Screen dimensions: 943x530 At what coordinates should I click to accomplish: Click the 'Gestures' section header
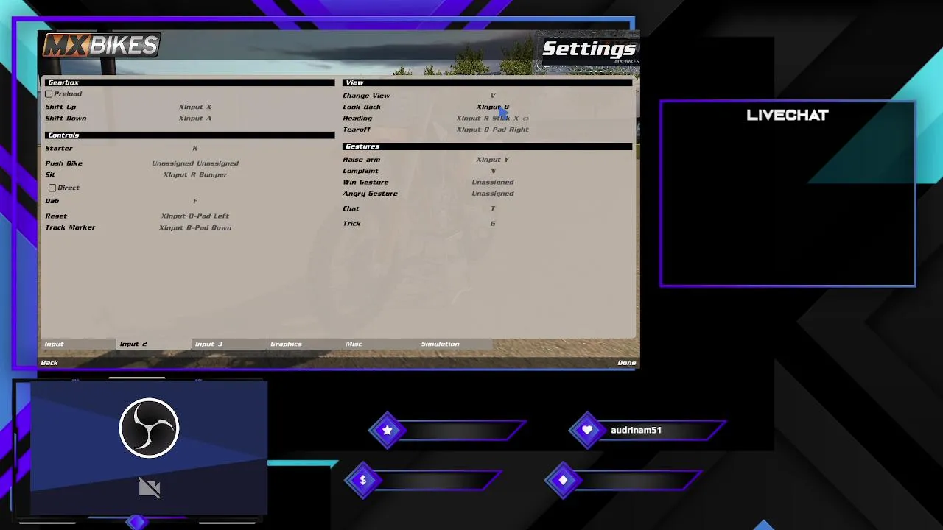(362, 146)
